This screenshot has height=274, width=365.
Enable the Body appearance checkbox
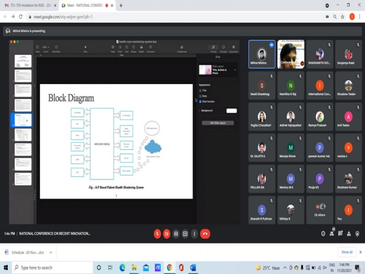click(201, 96)
